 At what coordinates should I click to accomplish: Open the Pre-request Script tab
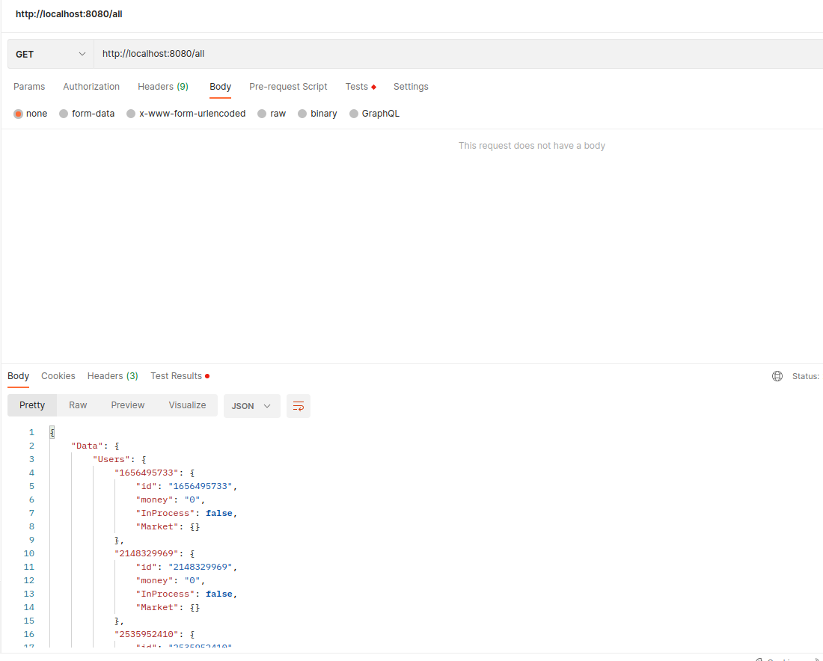(x=288, y=87)
